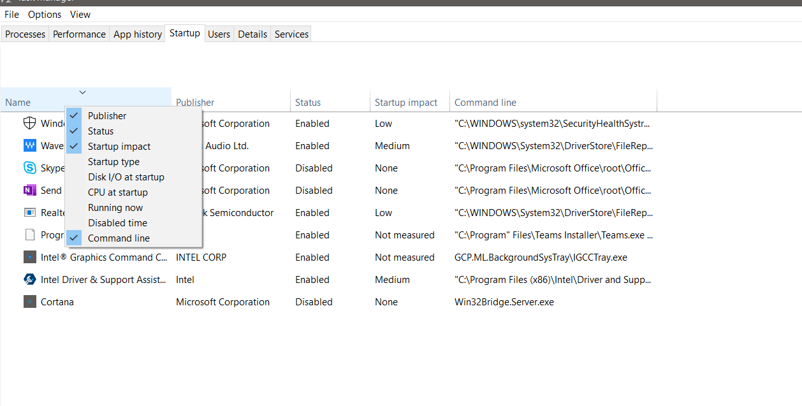Enable the Disabled time column
Image resolution: width=802 pixels, height=406 pixels.
[134, 222]
